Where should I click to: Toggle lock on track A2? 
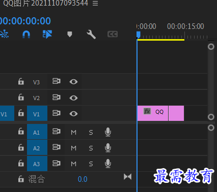coord(21,147)
